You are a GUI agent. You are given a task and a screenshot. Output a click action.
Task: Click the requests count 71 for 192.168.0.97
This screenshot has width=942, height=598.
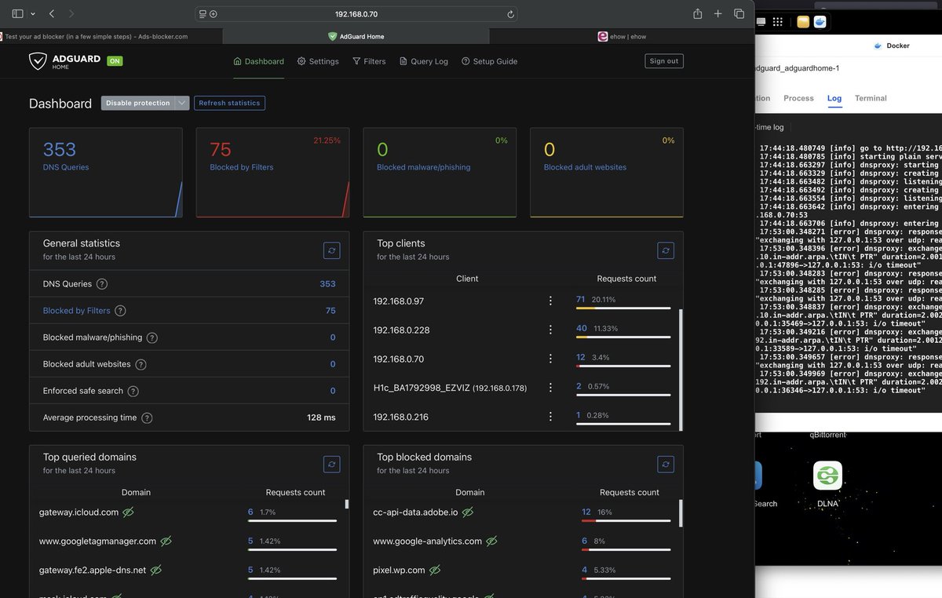pos(580,299)
